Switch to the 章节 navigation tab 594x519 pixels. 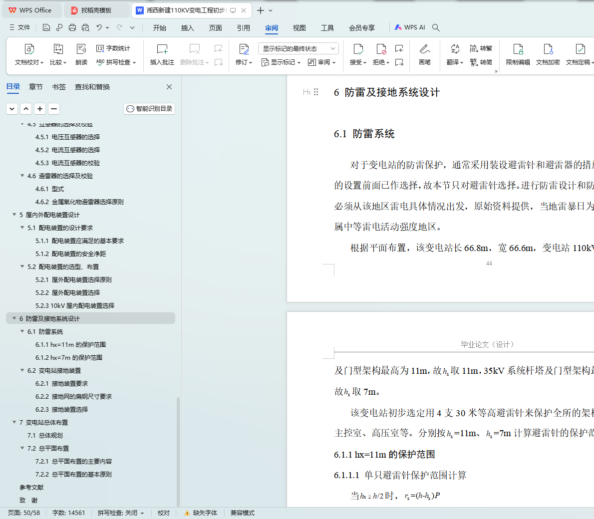pyautogui.click(x=35, y=87)
